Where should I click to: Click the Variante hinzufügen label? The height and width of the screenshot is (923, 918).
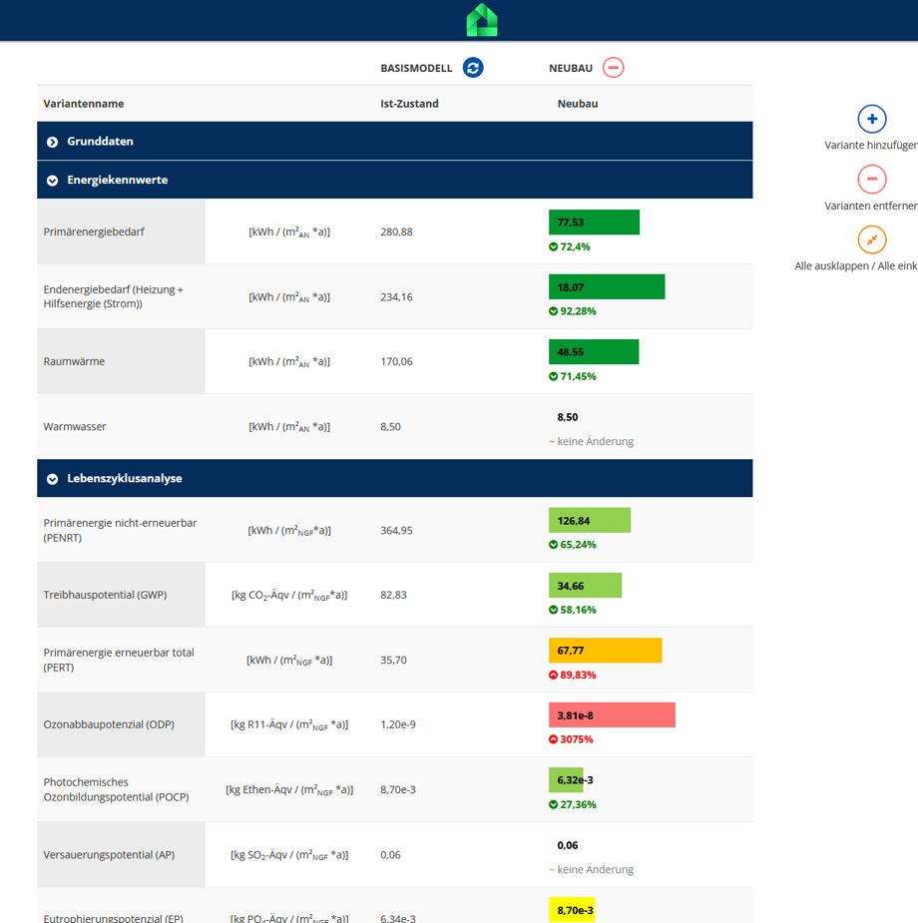pos(870,145)
